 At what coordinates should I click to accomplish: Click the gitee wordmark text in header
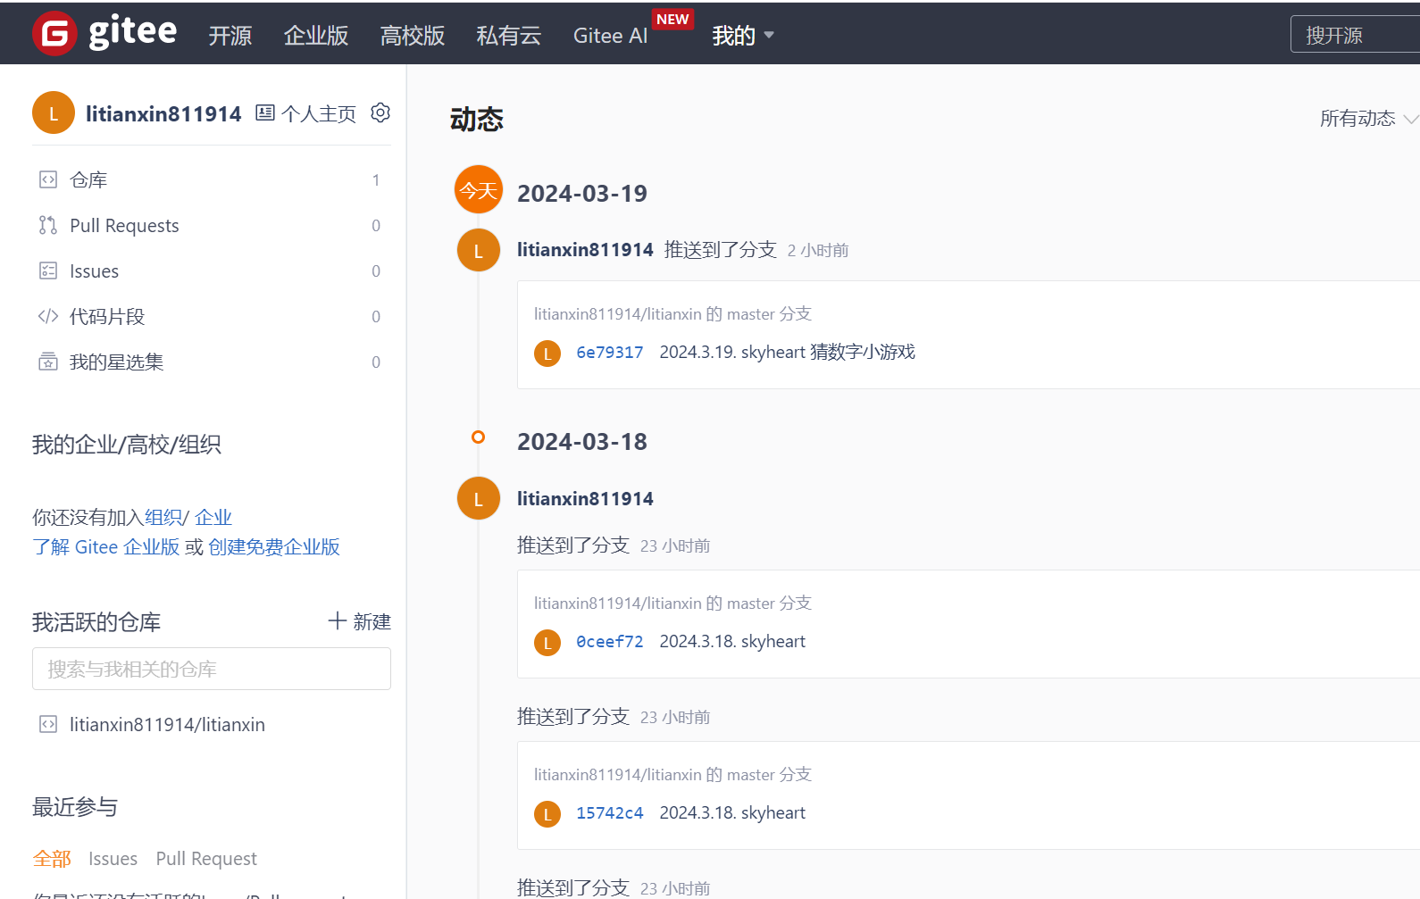pyautogui.click(x=132, y=32)
